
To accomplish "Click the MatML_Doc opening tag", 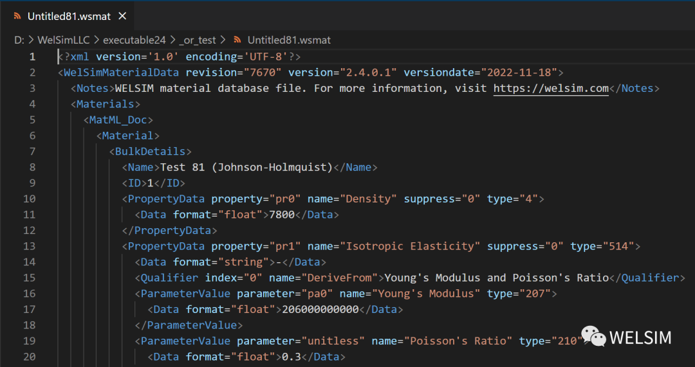I will click(x=118, y=120).
